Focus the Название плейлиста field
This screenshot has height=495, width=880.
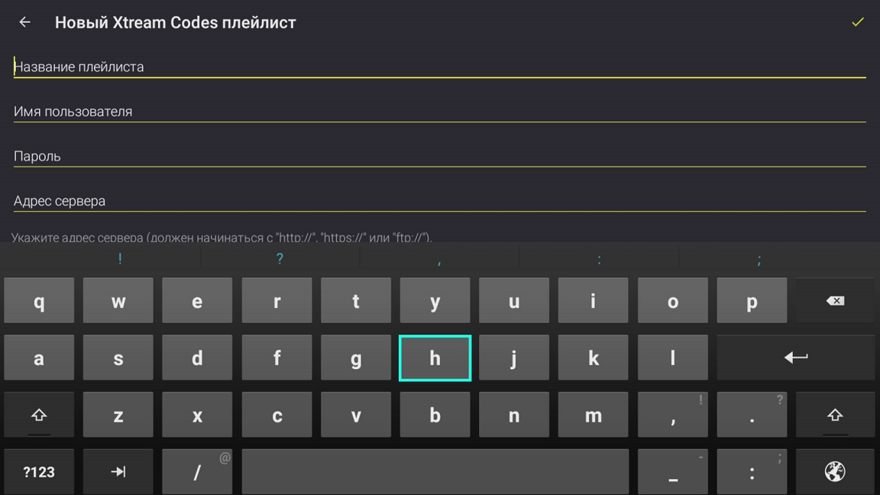(439, 66)
